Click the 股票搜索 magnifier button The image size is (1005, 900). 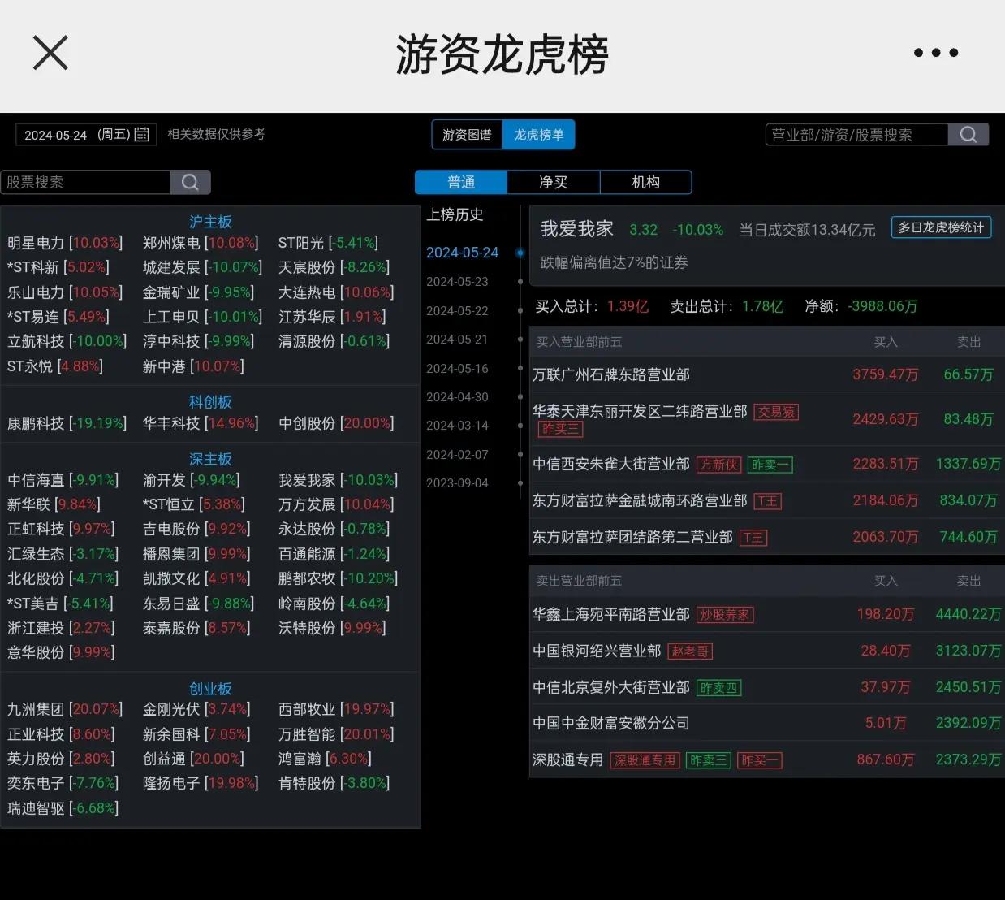pos(190,182)
